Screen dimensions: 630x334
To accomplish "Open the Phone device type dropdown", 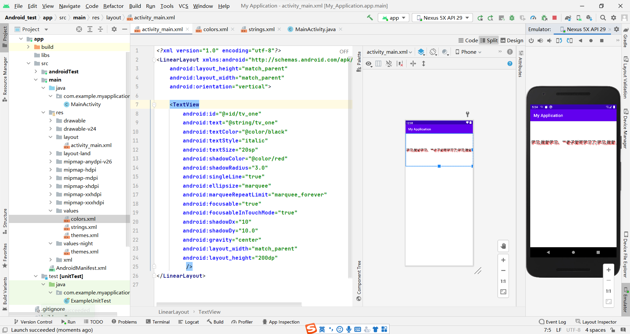I will click(x=468, y=52).
